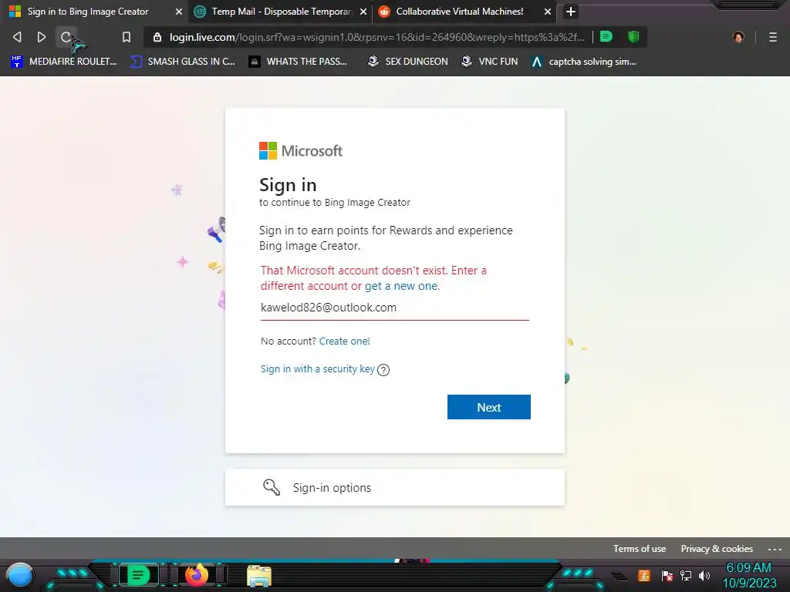Viewport: 790px width, 592px height.
Task: Switch to the Temp Mail tab
Action: [280, 12]
